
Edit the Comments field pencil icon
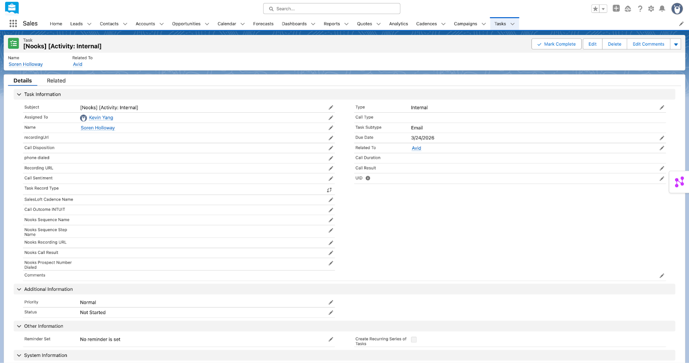[x=662, y=276]
